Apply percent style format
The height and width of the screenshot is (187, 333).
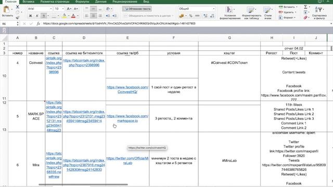[191, 16]
